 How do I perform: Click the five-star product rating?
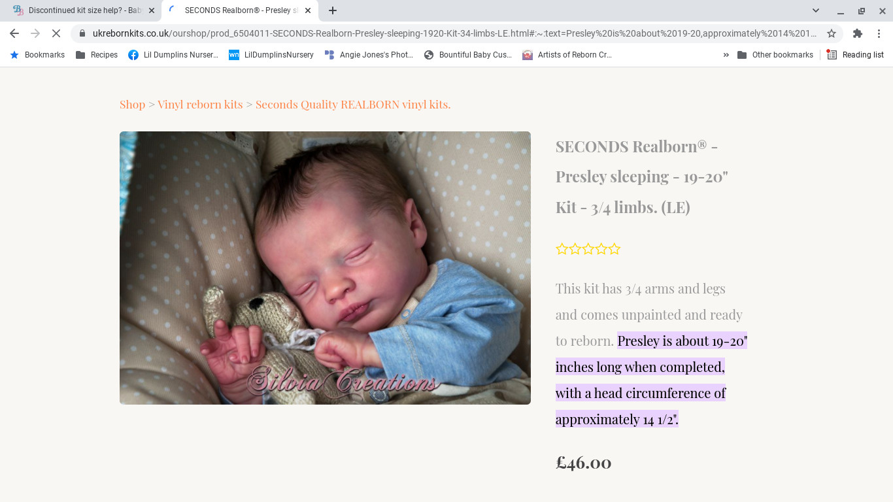588,249
